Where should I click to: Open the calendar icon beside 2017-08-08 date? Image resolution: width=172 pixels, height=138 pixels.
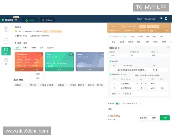140,103
